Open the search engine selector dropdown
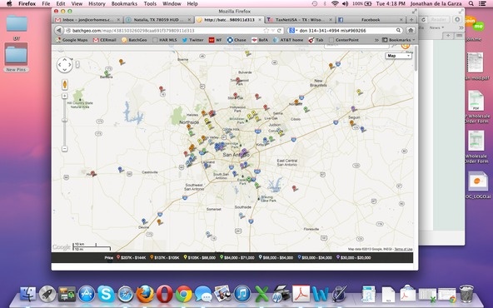This screenshot has width=493, height=308. click(x=292, y=31)
